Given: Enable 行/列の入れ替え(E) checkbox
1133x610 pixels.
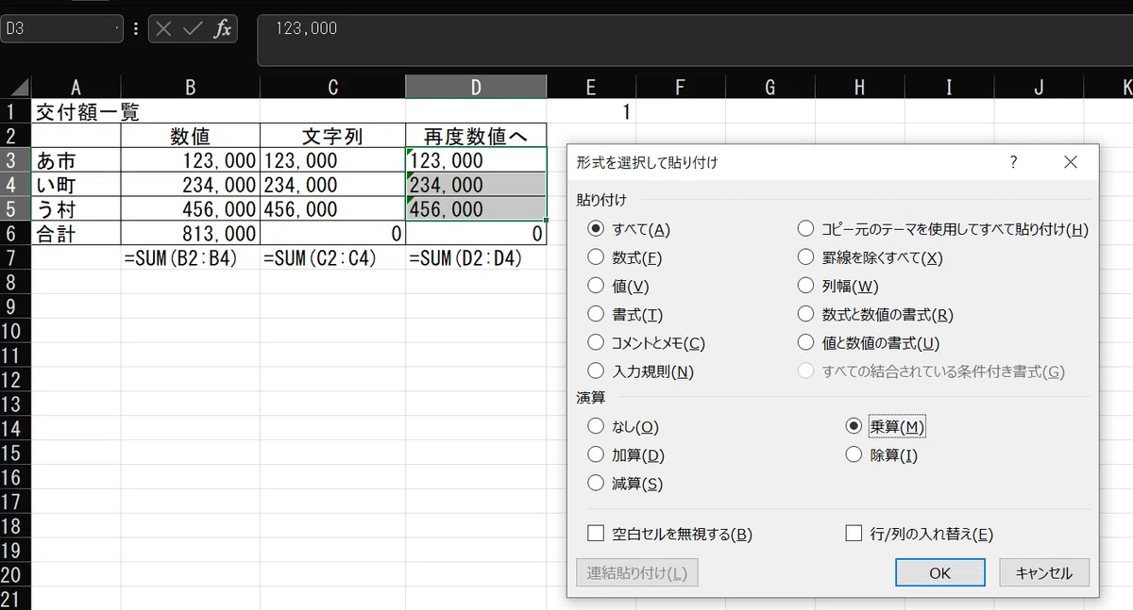Looking at the screenshot, I should point(919,534).
